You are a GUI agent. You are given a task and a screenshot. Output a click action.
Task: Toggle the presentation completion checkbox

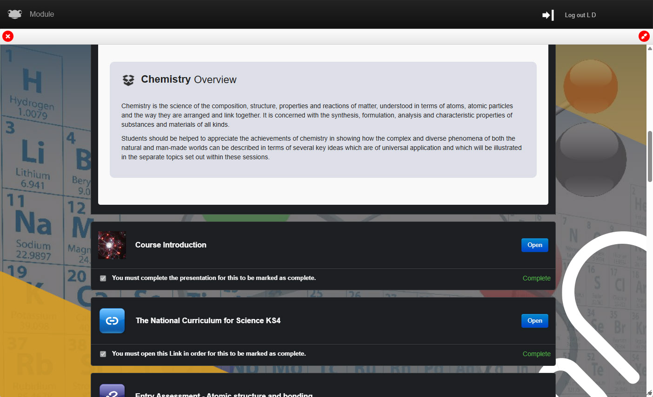103,278
